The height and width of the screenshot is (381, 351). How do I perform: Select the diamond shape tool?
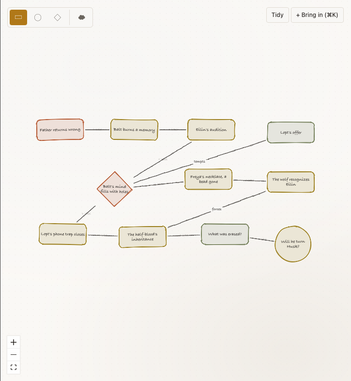pos(57,17)
